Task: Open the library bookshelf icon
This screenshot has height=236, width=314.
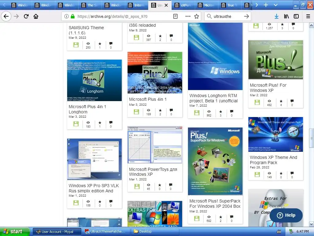Action: (x=286, y=16)
